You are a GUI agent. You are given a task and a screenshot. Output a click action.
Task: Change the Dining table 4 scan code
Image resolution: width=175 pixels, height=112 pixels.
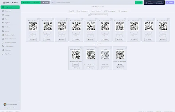(91, 39)
